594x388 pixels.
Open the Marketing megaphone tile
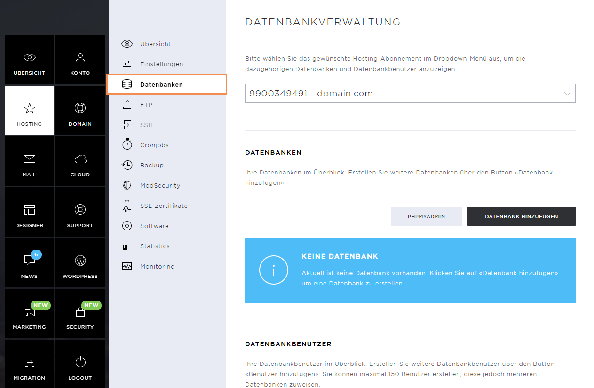(29, 314)
